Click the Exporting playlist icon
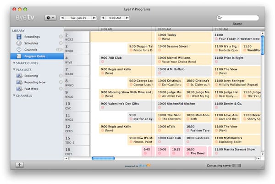 click(19, 76)
